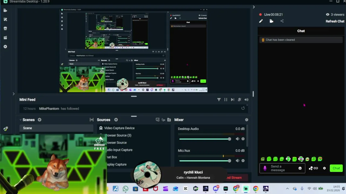The height and width of the screenshot is (194, 346).
Task: Click the Live 00:08:21 timer
Action: click(273, 15)
